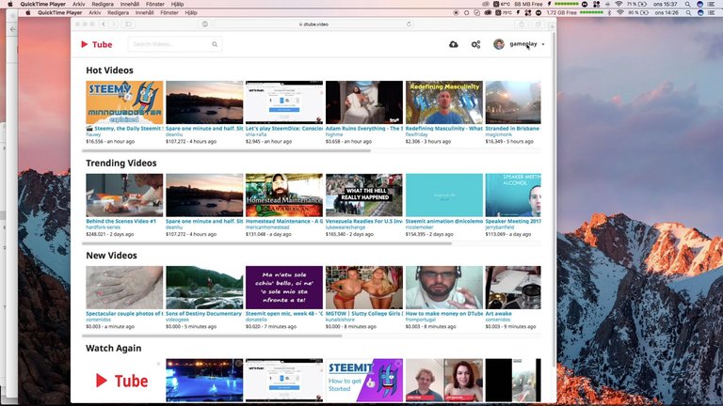Click the search magnifier icon
This screenshot has width=723, height=406.
point(215,44)
